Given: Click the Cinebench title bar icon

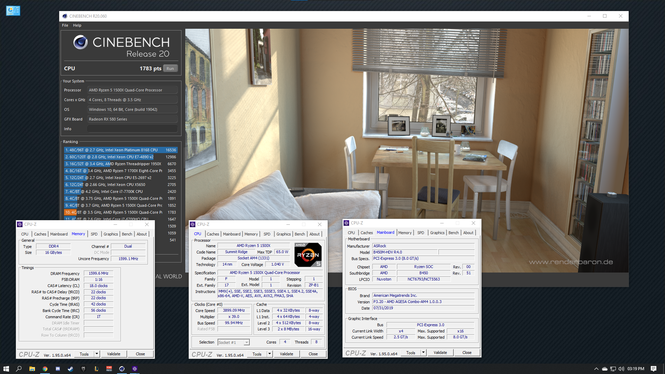Looking at the screenshot, I should click(x=65, y=16).
